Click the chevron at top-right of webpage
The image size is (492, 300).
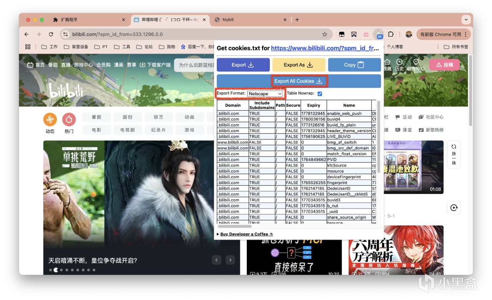(x=465, y=20)
